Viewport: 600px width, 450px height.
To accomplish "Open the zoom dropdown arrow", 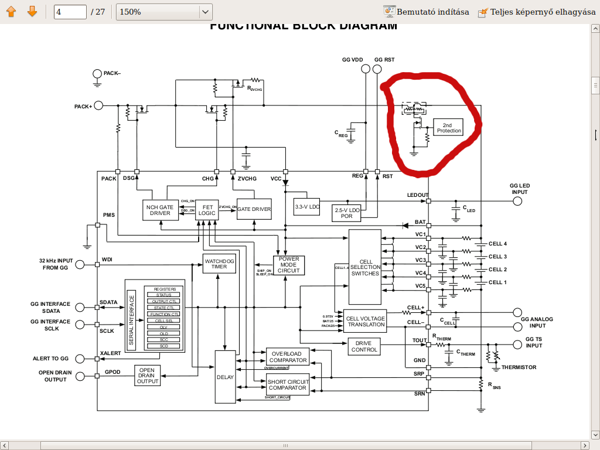I will tap(206, 12).
